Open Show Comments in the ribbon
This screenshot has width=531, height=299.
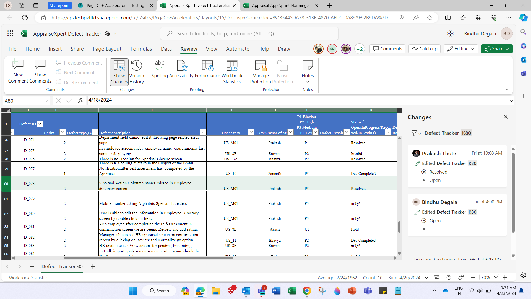[x=40, y=71]
